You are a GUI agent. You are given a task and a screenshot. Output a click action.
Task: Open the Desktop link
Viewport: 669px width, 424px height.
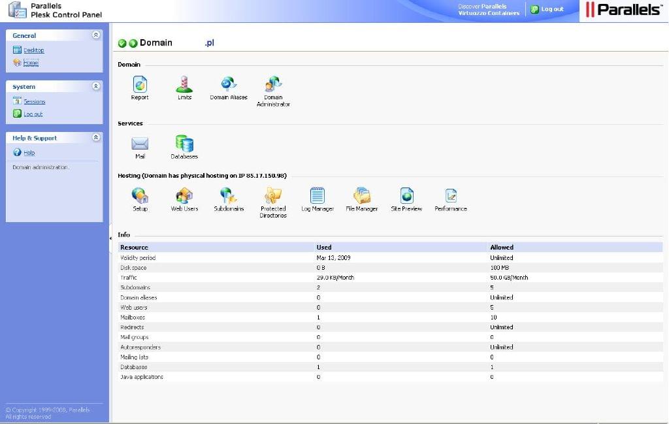34,50
